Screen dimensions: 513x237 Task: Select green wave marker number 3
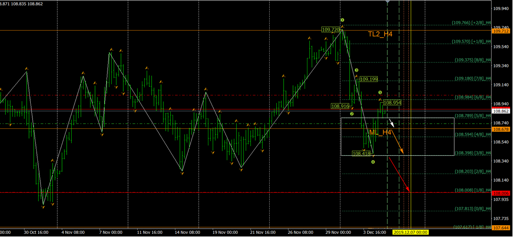pyautogui.click(x=356, y=70)
